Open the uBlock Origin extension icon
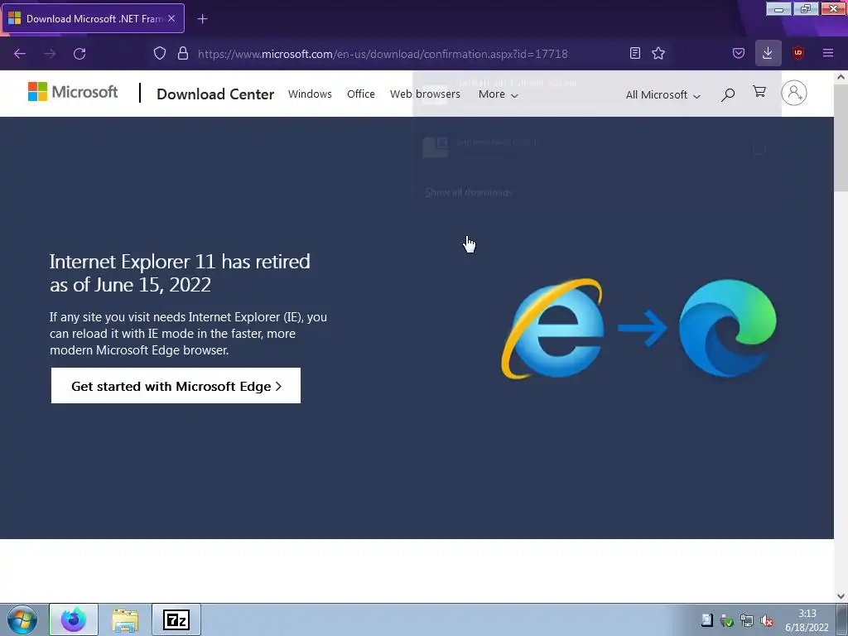Screen dimensions: 848x636 pyautogui.click(x=797, y=53)
